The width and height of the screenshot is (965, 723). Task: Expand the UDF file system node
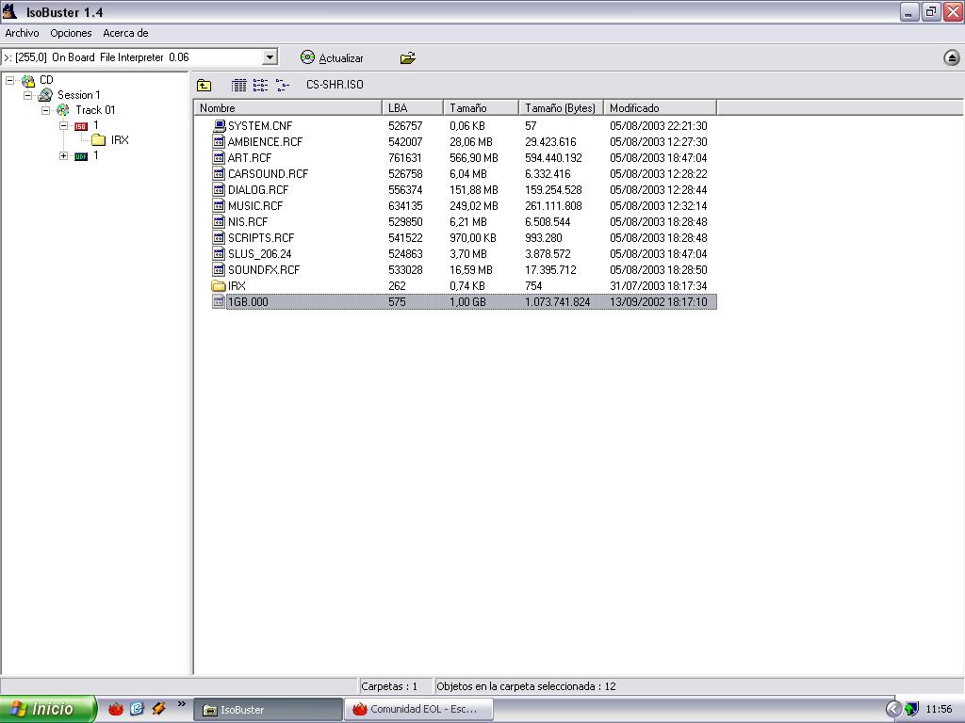[63, 156]
